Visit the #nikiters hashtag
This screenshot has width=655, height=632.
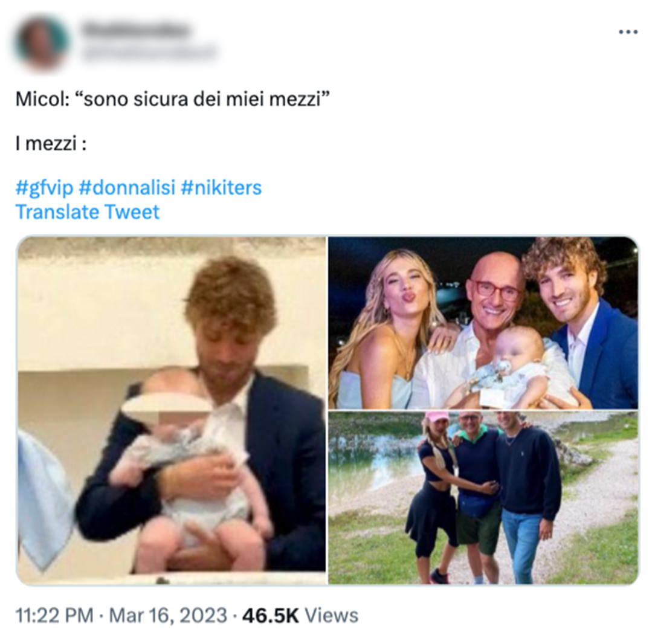[221, 187]
